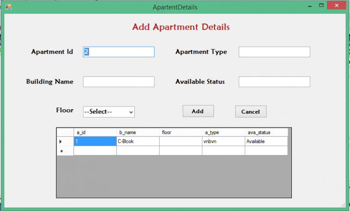The height and width of the screenshot is (211, 350).
Task: Click the new-row asterisk row header
Action: [x=65, y=151]
